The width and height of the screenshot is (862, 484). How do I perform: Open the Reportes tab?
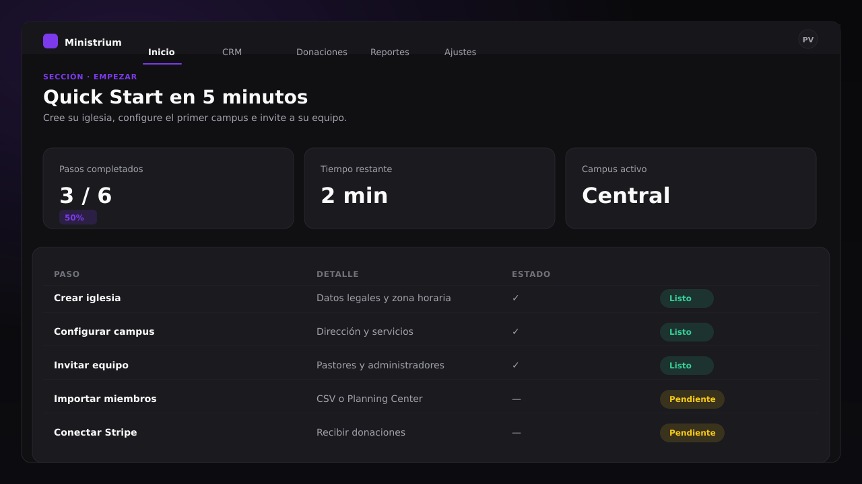tap(390, 52)
